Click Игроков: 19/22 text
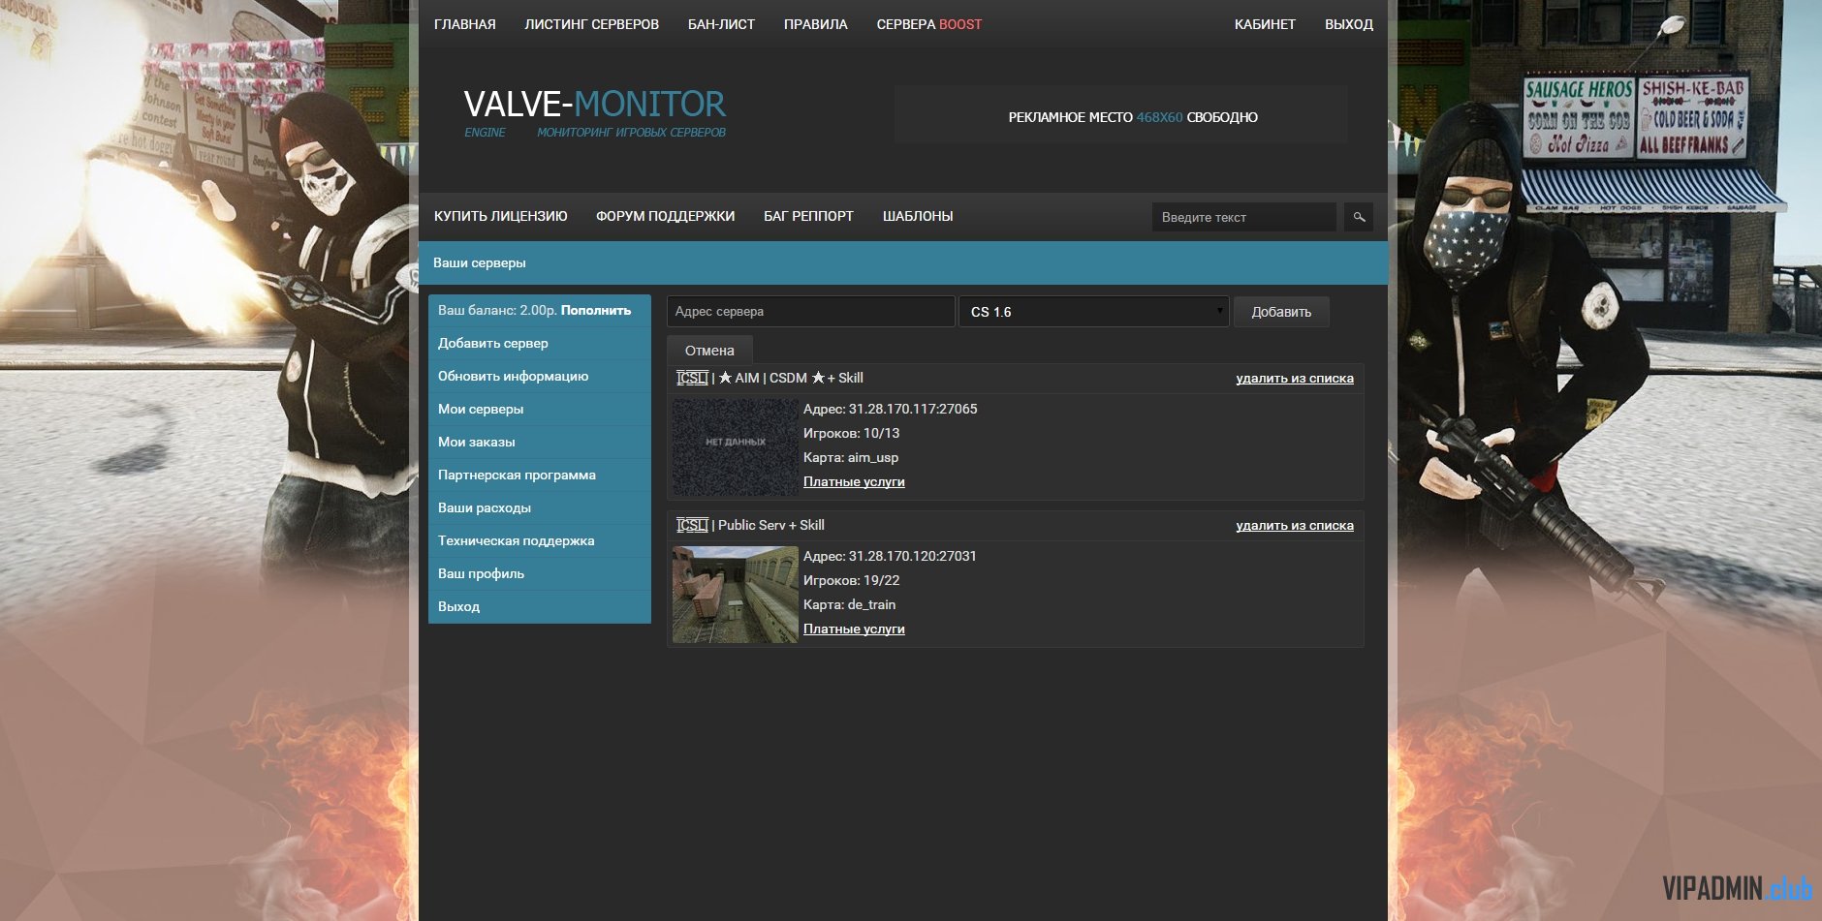Viewport: 1822px width, 921px height. 851,580
